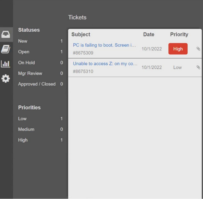This screenshot has height=199, width=203.
Task: Select the On Hold status filter
Action: click(x=41, y=63)
